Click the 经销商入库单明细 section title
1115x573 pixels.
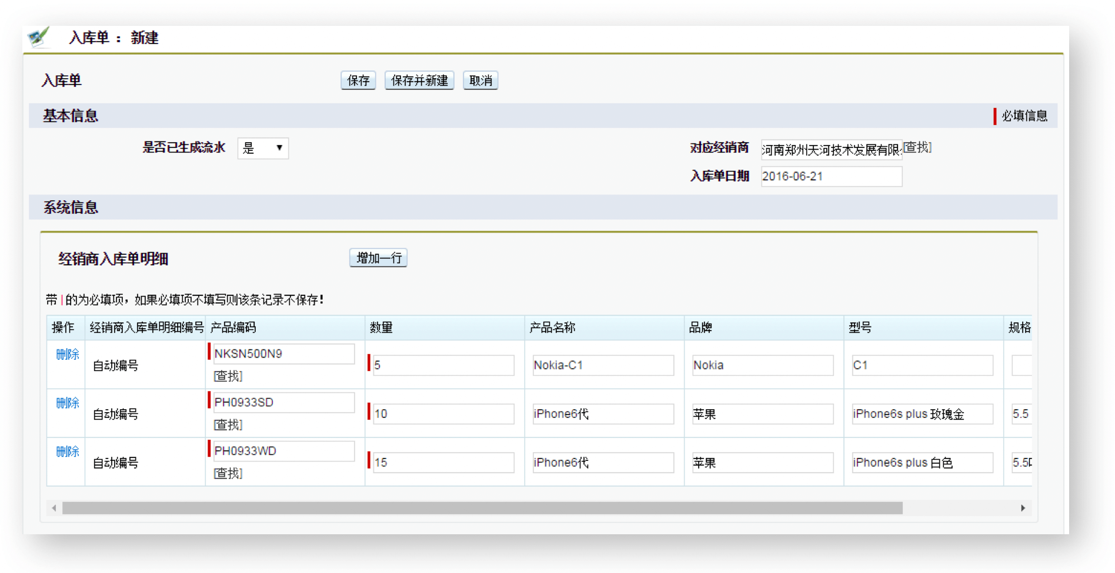click(113, 259)
